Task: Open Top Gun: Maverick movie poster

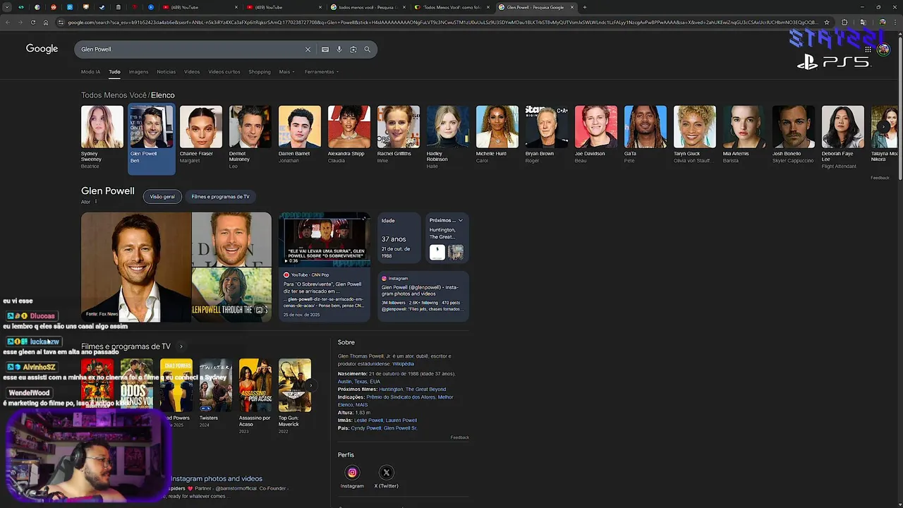Action: click(x=294, y=385)
